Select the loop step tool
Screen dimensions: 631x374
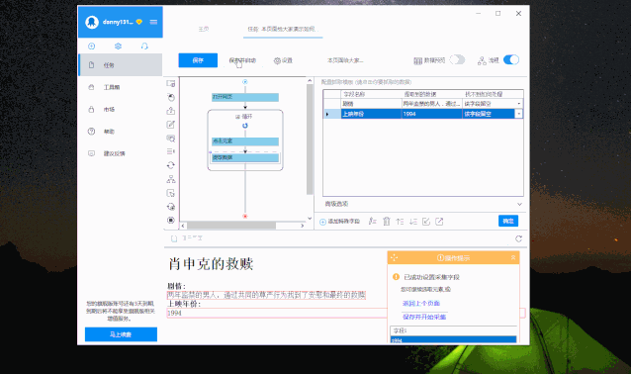171,165
